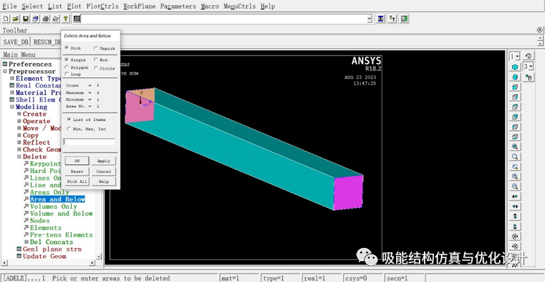Click the Pan Model Left icon
Viewport: 545px width, 282px height.
tap(515, 196)
